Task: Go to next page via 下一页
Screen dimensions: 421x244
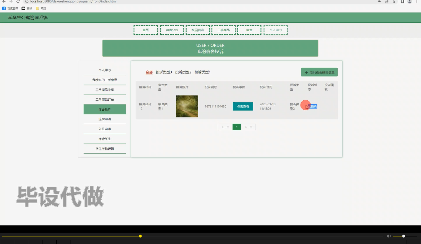Action: [248, 127]
